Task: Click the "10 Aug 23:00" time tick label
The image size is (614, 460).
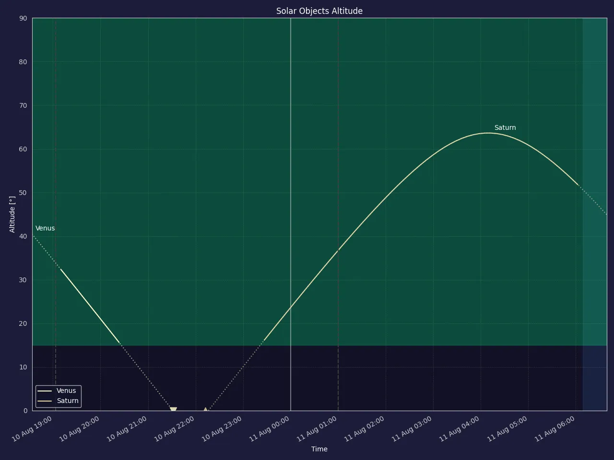Action: tap(222, 429)
